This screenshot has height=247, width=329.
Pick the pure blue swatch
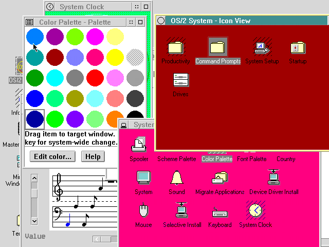pyautogui.click(x=35, y=98)
